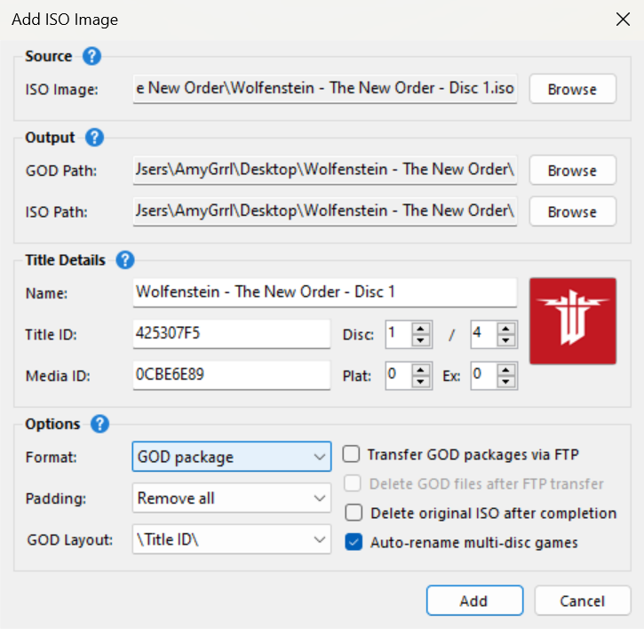
Task: Click the ISO Image path field
Action: click(x=325, y=89)
